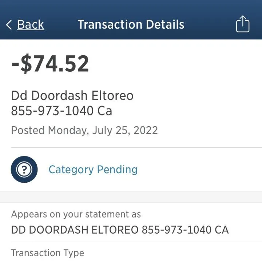Image resolution: width=262 pixels, height=262 pixels.
Task: Select the Transaction Details title
Action: (131, 25)
